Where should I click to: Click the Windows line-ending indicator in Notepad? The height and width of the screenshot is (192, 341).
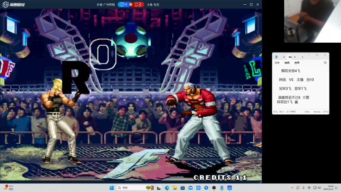(317, 112)
